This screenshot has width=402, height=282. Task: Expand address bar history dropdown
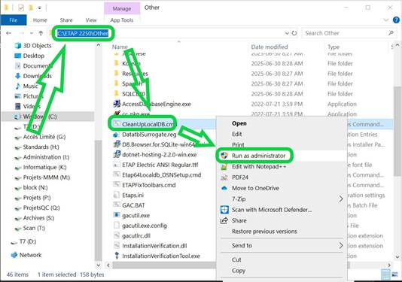[287, 33]
